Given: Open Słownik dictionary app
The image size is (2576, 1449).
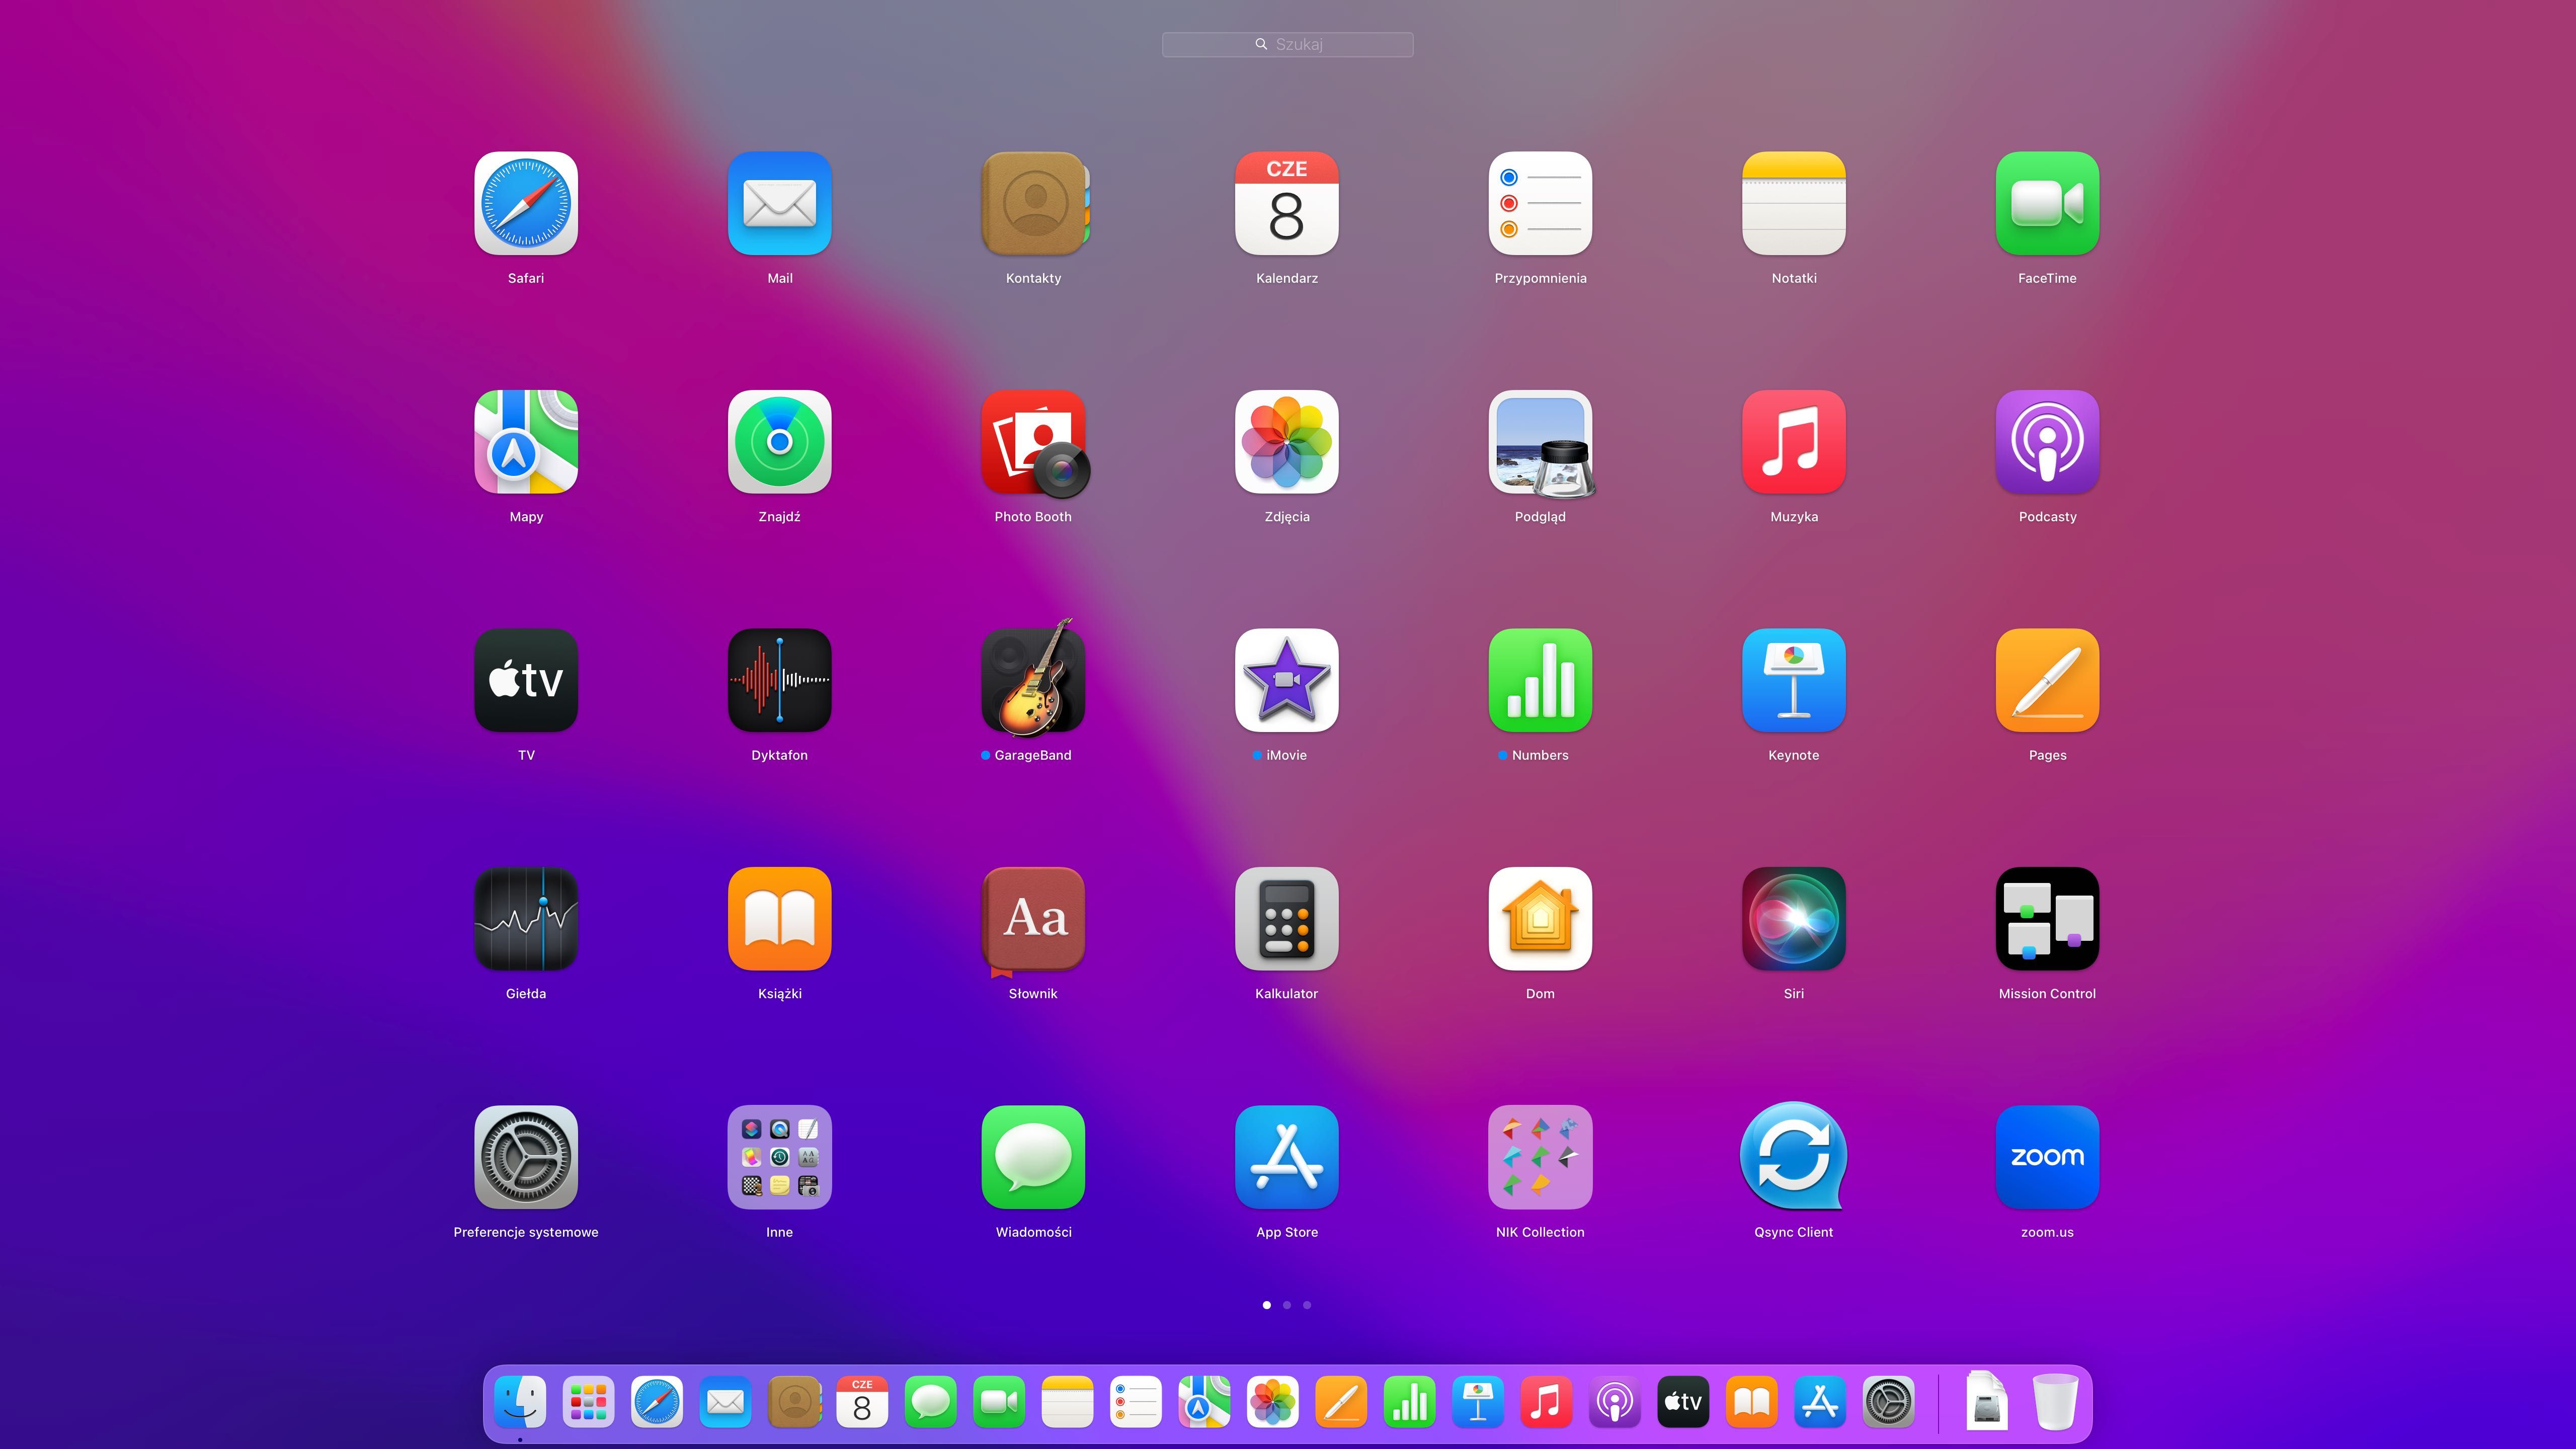Looking at the screenshot, I should coord(1034,921).
